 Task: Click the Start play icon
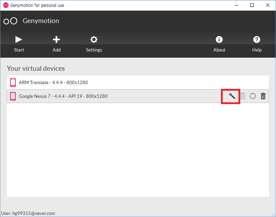[19, 40]
